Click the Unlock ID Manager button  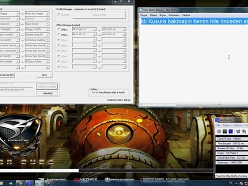point(47,87)
